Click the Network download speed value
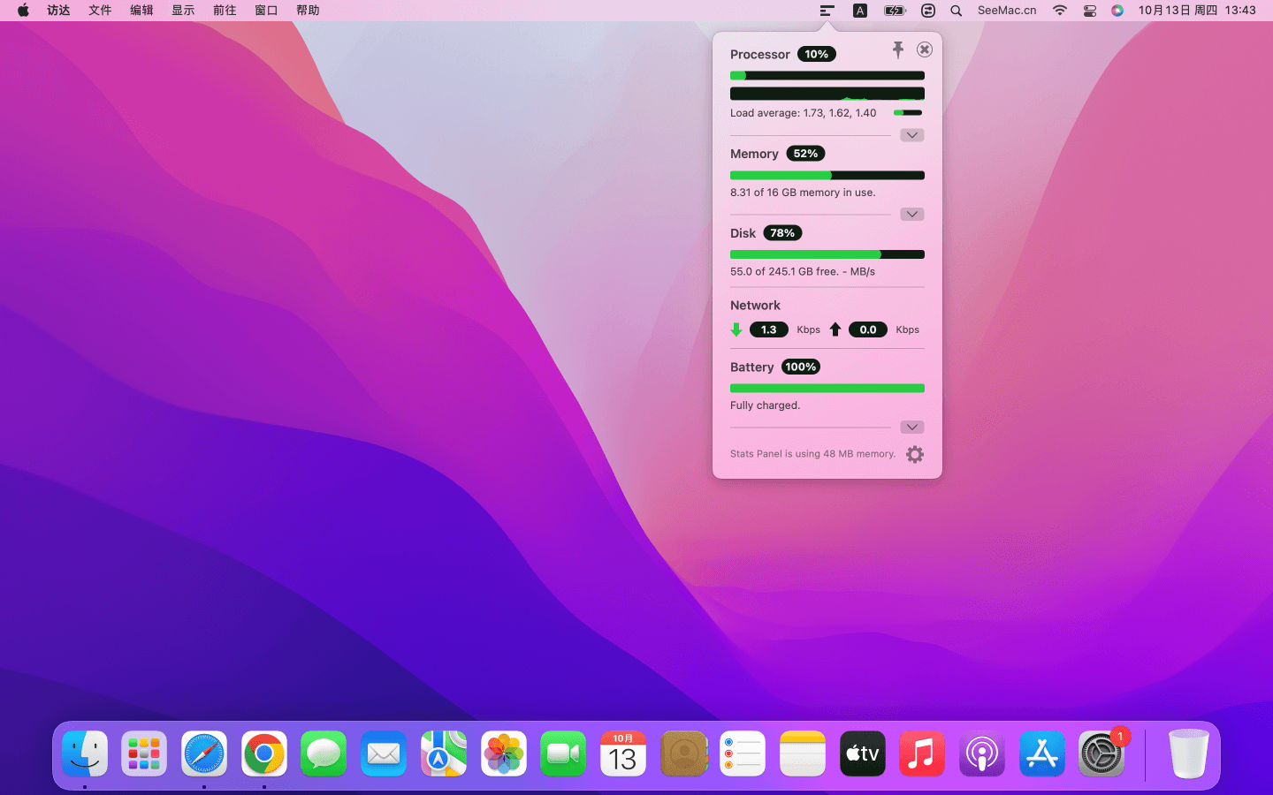This screenshot has height=795, width=1273. coord(768,329)
